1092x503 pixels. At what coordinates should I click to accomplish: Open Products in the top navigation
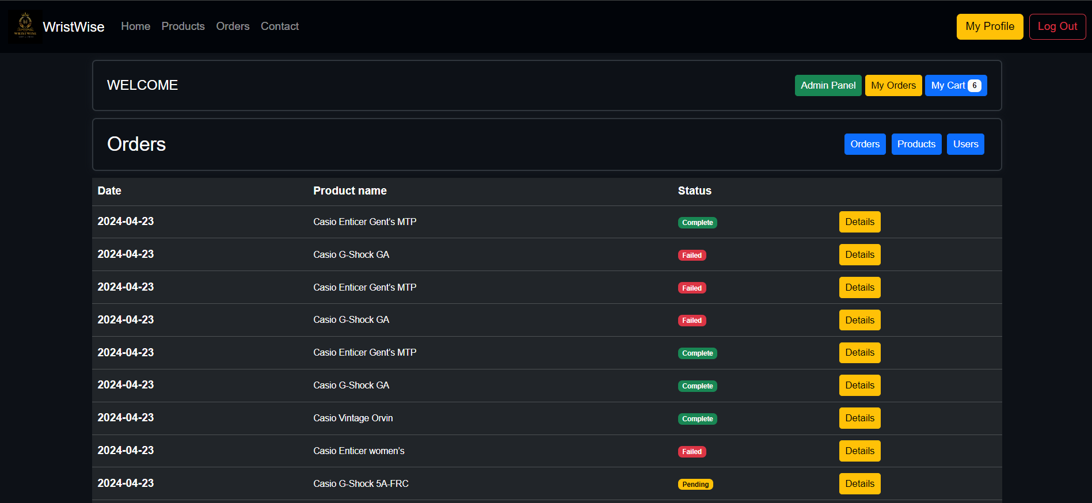183,26
